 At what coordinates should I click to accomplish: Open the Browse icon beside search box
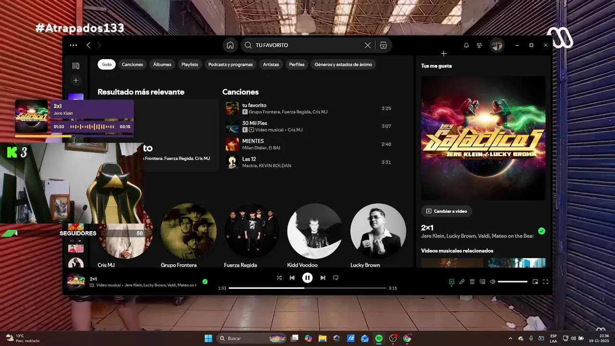(383, 45)
